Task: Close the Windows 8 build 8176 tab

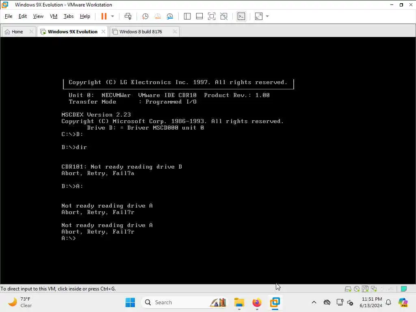Action: (x=175, y=32)
